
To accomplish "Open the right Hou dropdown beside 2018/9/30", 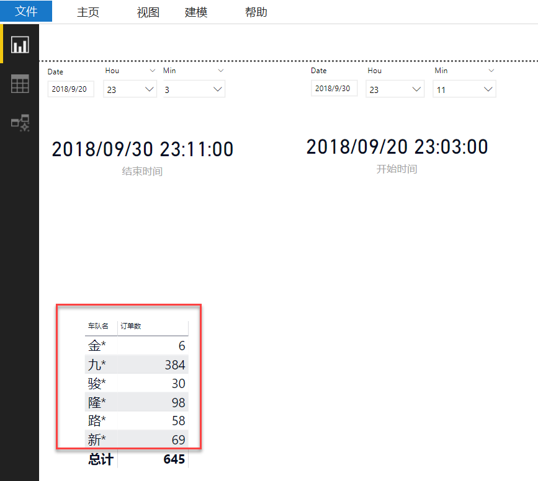I will click(x=395, y=89).
